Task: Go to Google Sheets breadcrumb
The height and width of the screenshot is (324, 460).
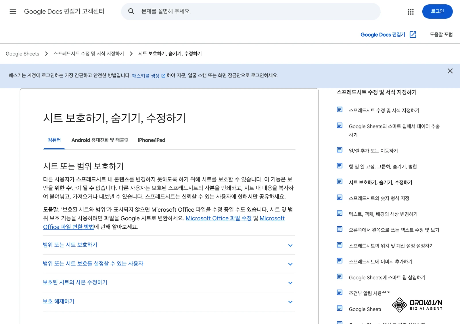Action: [x=22, y=54]
